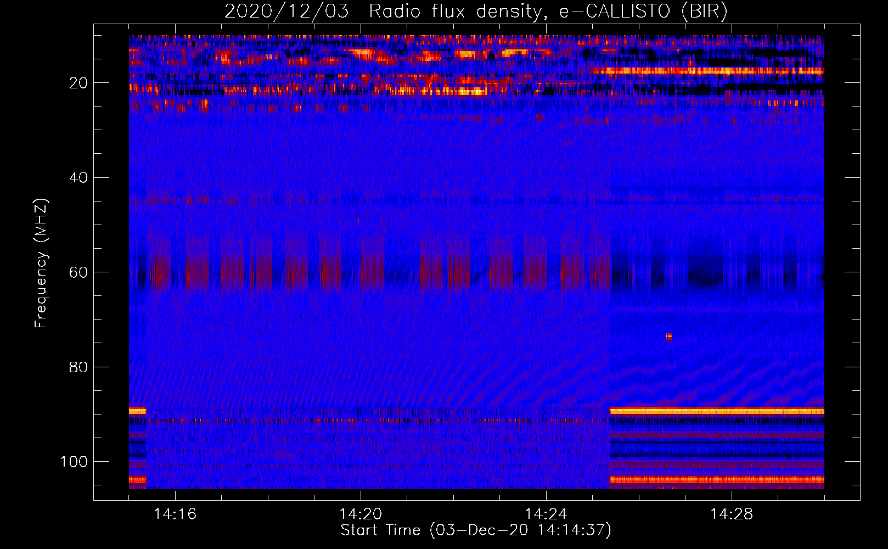Viewport: 888px width, 549px height.
Task: Click the bright yellow band near 90 MHz after 14:25
Action: click(x=717, y=411)
